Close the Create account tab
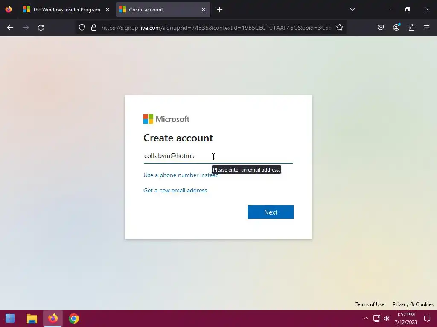The height and width of the screenshot is (327, 437). point(204,9)
